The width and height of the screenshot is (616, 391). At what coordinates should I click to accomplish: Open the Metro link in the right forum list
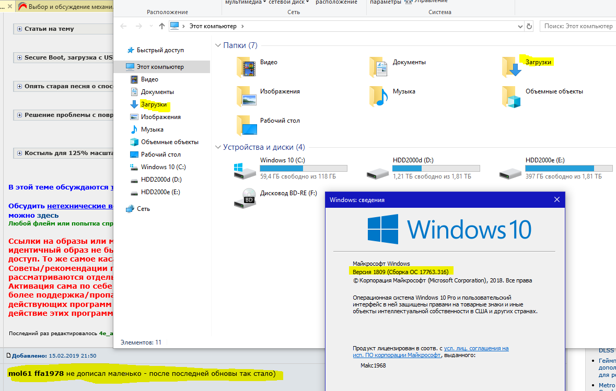pos(607,385)
